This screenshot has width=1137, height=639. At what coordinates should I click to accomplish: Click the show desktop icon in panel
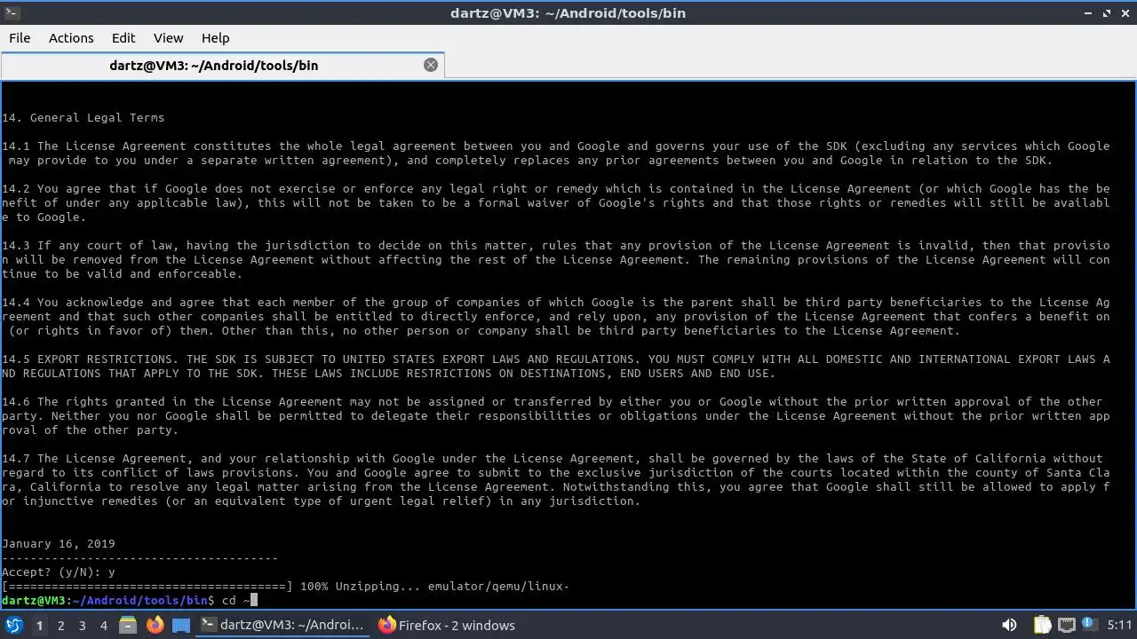coord(181,626)
